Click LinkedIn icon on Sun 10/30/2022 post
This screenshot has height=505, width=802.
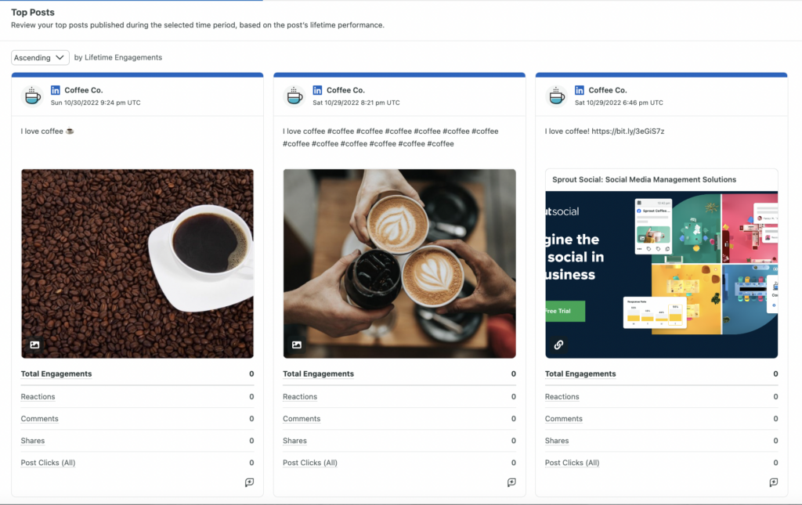click(56, 90)
